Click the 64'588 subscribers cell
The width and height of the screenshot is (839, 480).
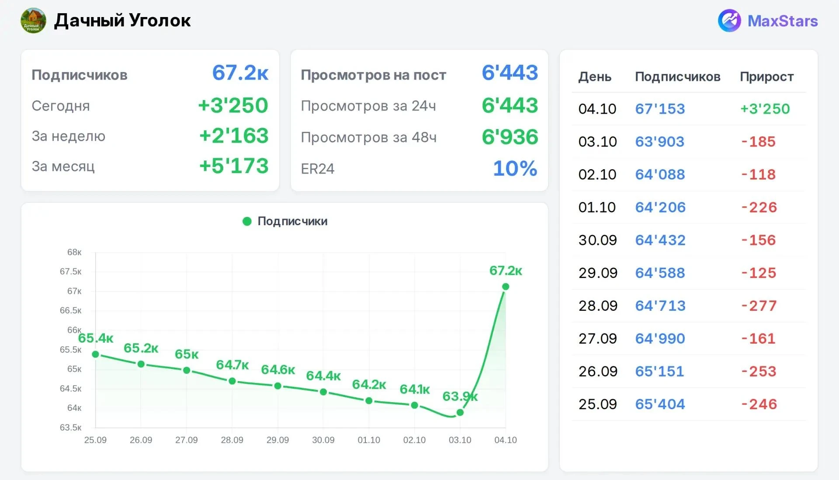click(660, 273)
